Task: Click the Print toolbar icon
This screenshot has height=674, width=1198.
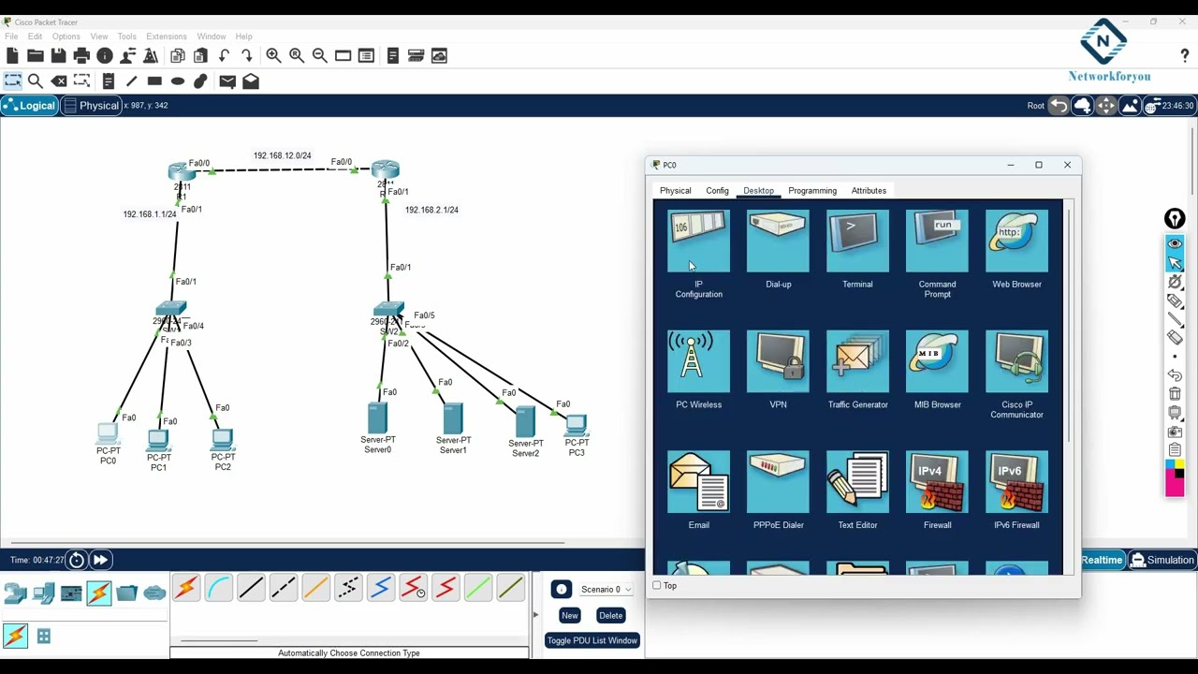Action: coord(81,56)
